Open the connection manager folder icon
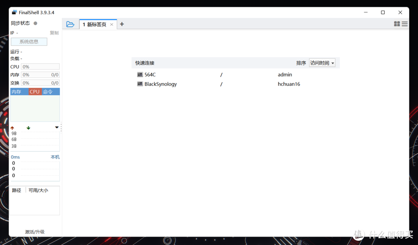This screenshot has width=418, height=245. (x=70, y=24)
